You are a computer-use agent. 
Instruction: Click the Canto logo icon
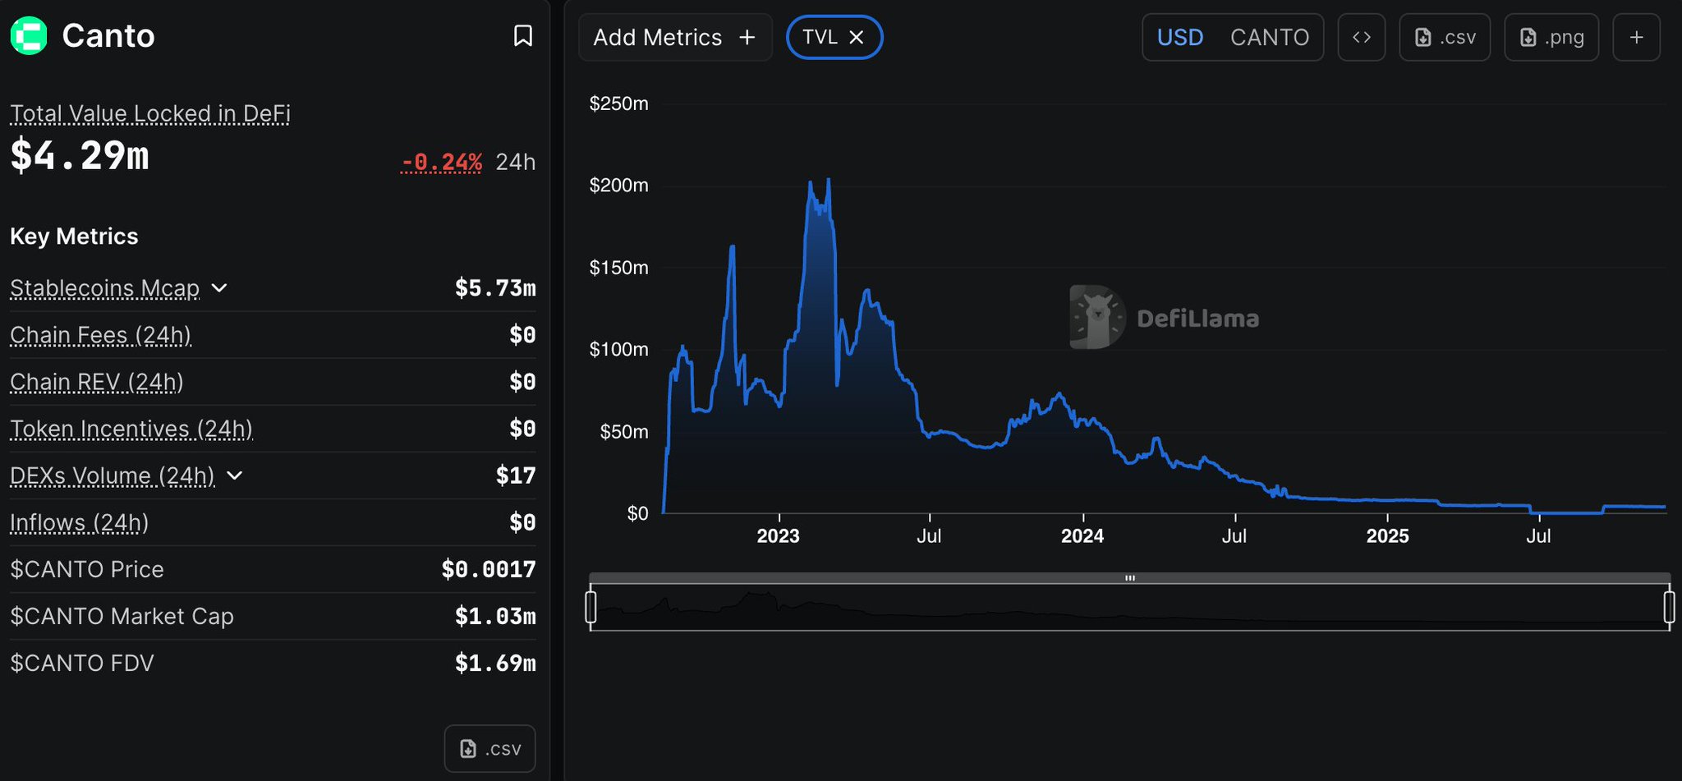[29, 36]
